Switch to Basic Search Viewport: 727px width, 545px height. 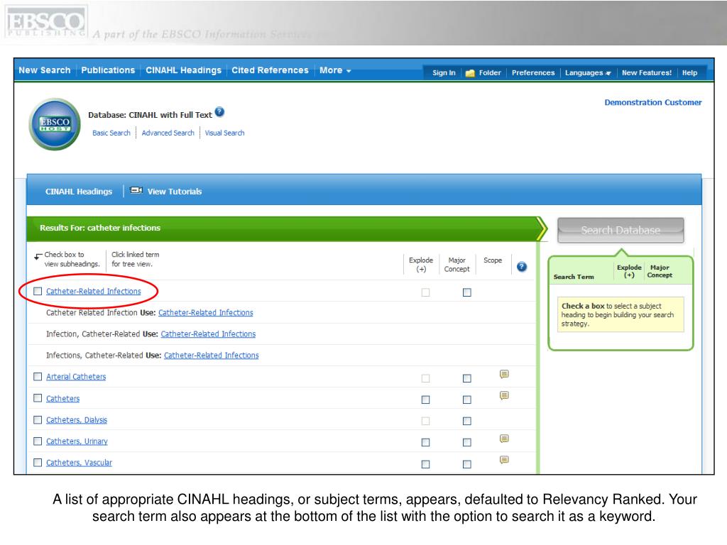point(111,133)
